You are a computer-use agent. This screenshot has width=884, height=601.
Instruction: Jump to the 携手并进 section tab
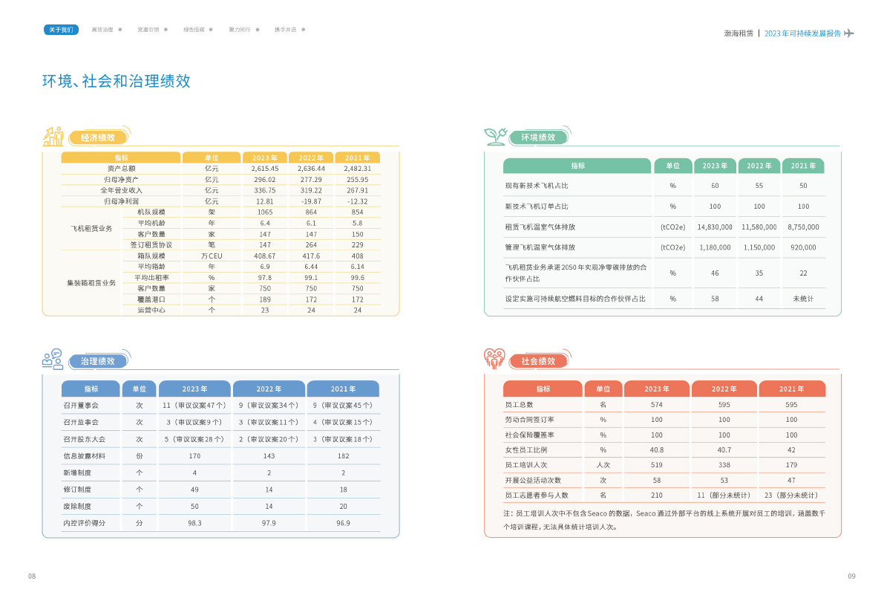(x=285, y=30)
